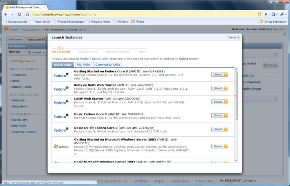Click the AMI list scroll-up arrow
The height and width of the screenshot is (186, 290).
click(x=236, y=70)
